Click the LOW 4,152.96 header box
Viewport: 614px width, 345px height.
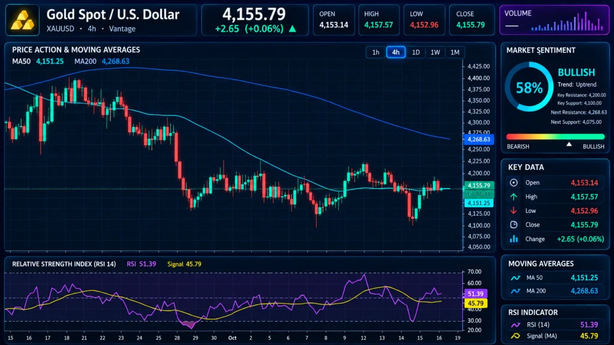(x=424, y=20)
